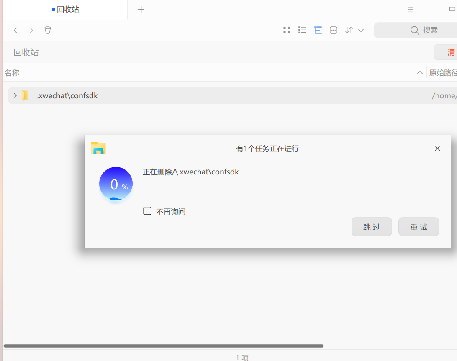457x361 pixels.
Task: Click the 有1个任务正在进行 dialog title
Action: pyautogui.click(x=267, y=148)
